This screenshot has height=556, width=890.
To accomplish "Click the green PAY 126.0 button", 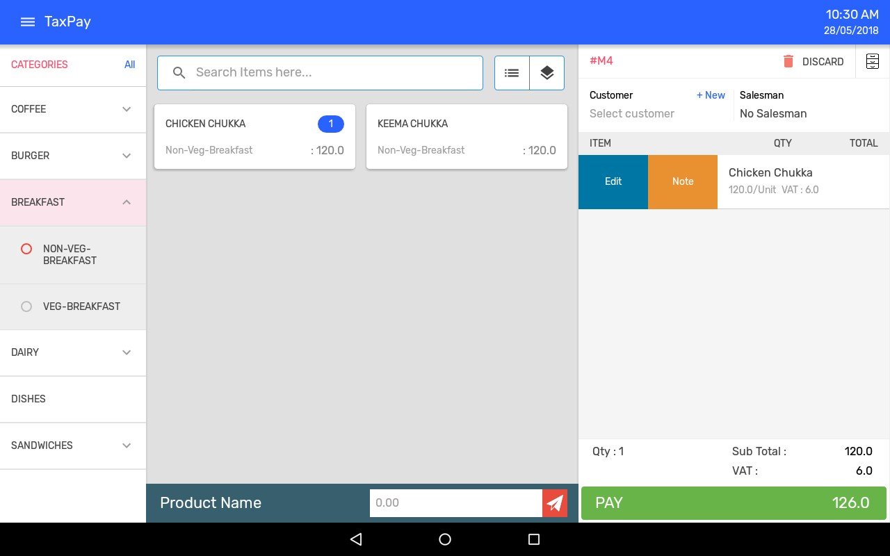I will pos(734,503).
